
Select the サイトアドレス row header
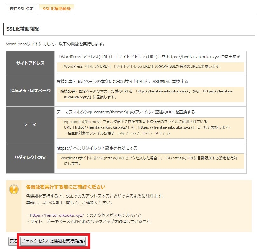point(30,64)
